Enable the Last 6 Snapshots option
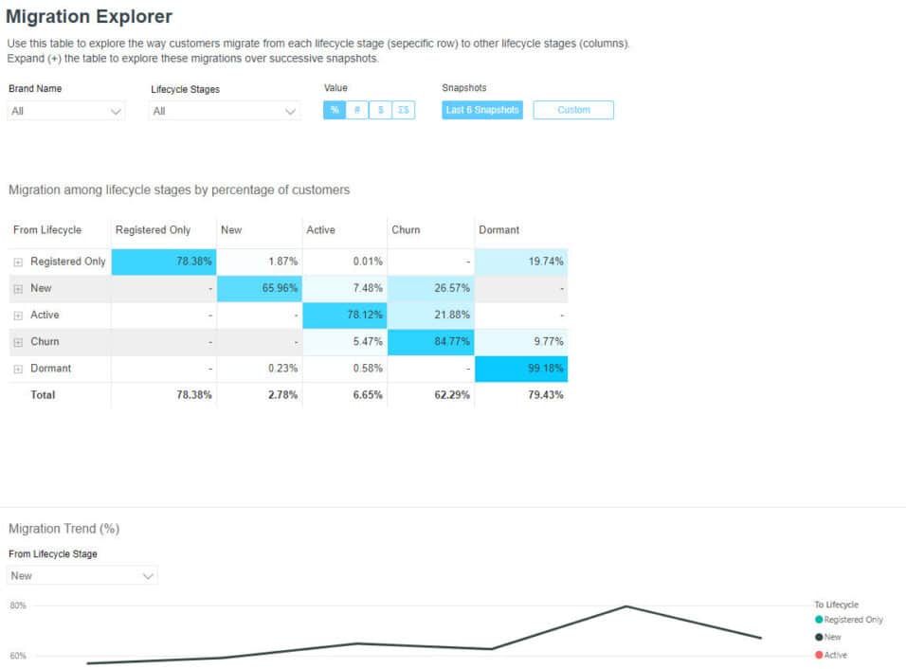Image resolution: width=906 pixels, height=669 pixels. (x=481, y=110)
